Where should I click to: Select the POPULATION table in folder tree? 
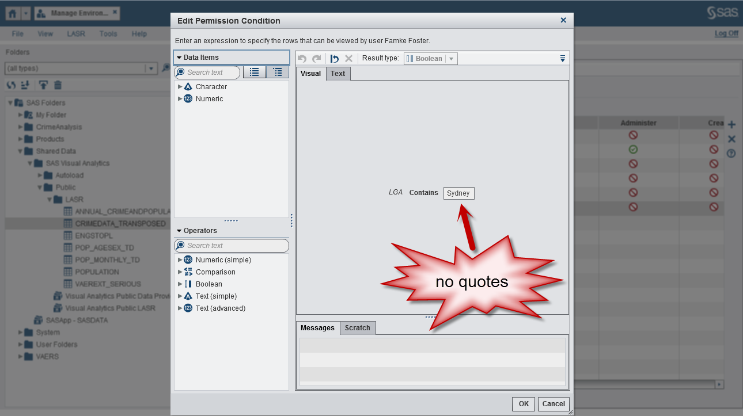97,272
